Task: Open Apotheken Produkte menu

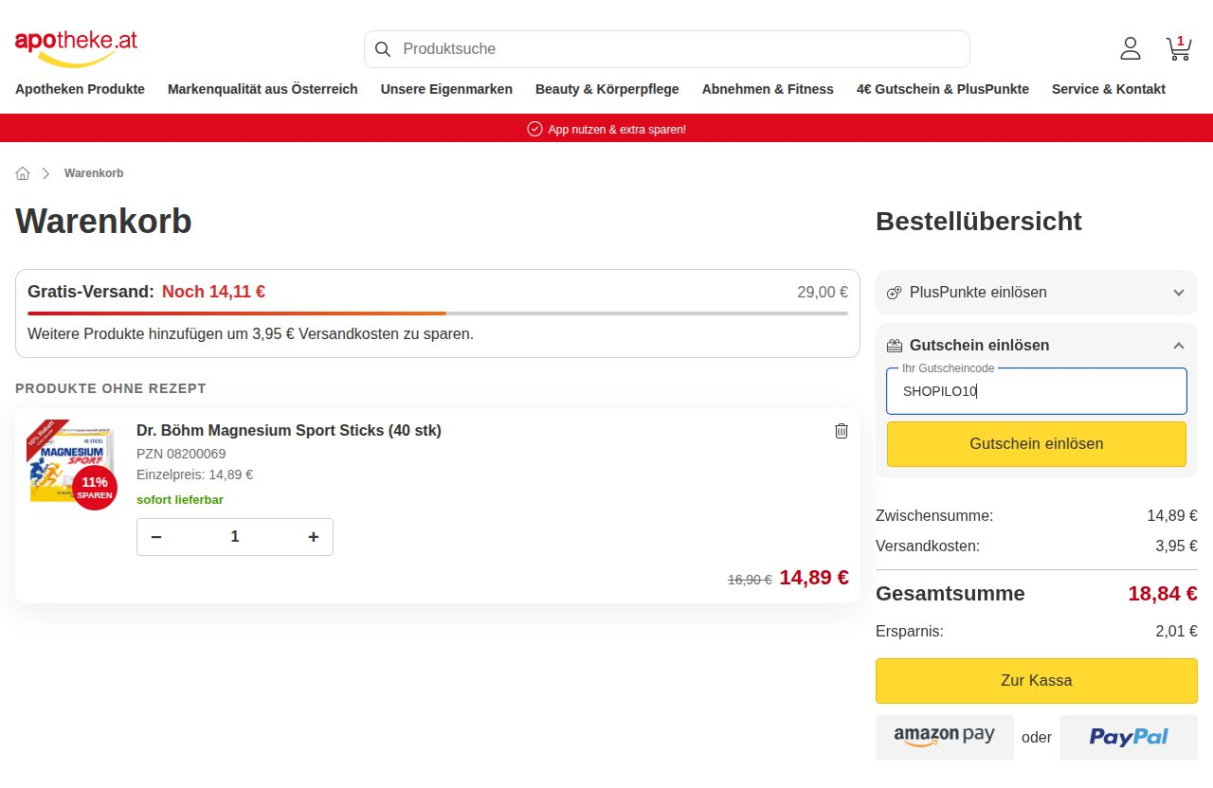Action: [x=80, y=89]
